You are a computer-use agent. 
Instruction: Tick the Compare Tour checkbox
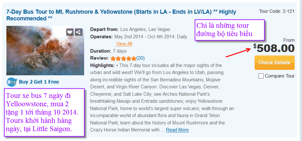261,76
